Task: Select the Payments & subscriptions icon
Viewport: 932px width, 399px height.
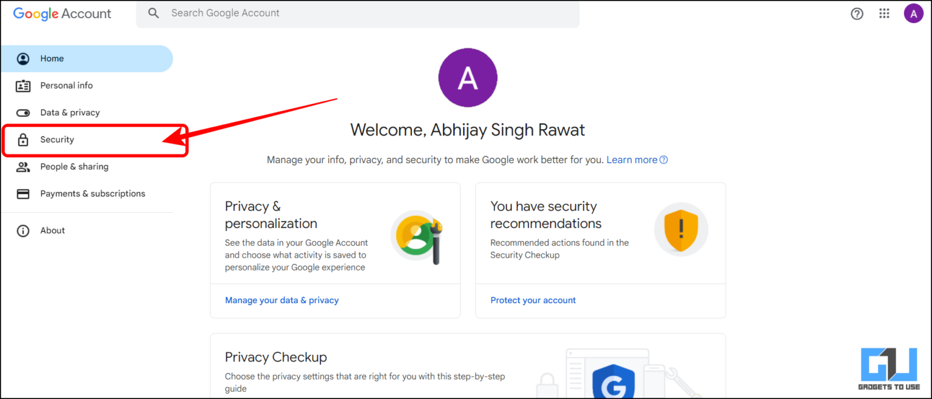Action: tap(23, 193)
